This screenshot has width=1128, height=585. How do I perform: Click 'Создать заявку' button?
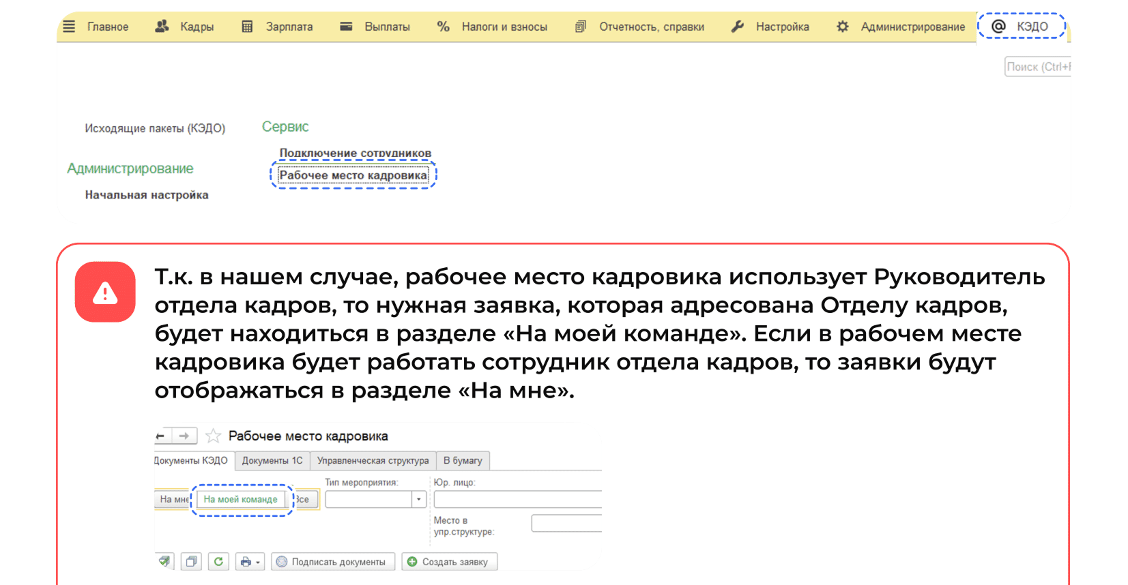449,562
